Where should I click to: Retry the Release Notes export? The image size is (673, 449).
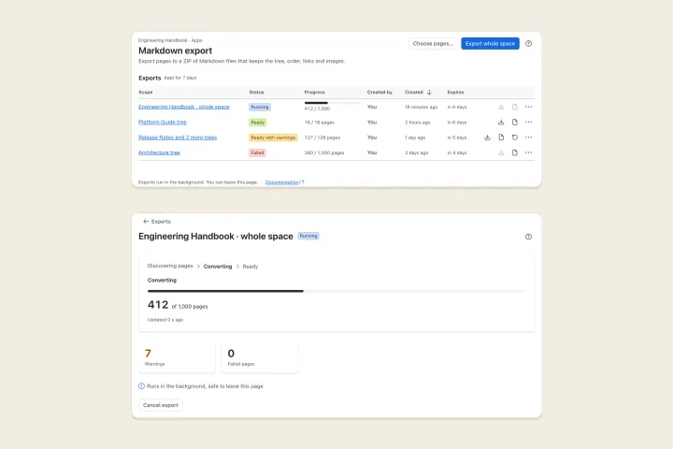tap(515, 138)
